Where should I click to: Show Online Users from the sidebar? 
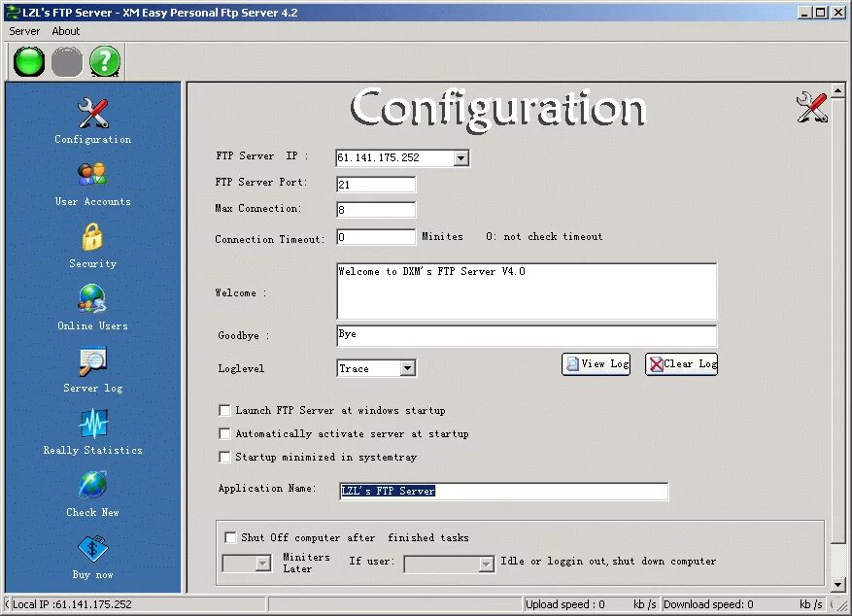[92, 299]
